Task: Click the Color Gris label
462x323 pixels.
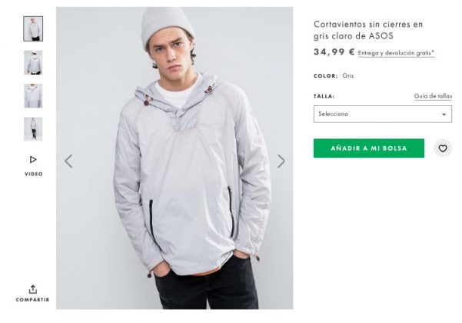Action: point(334,76)
